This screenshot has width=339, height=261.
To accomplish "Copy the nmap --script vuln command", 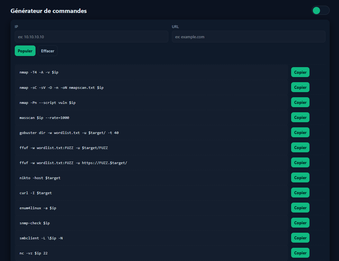I will (x=300, y=102).
